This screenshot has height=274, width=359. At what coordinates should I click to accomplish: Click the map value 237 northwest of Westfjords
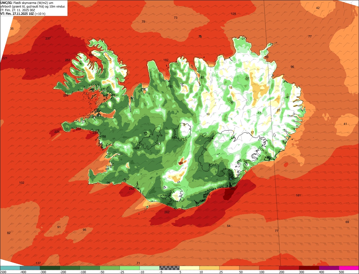pos(48,38)
